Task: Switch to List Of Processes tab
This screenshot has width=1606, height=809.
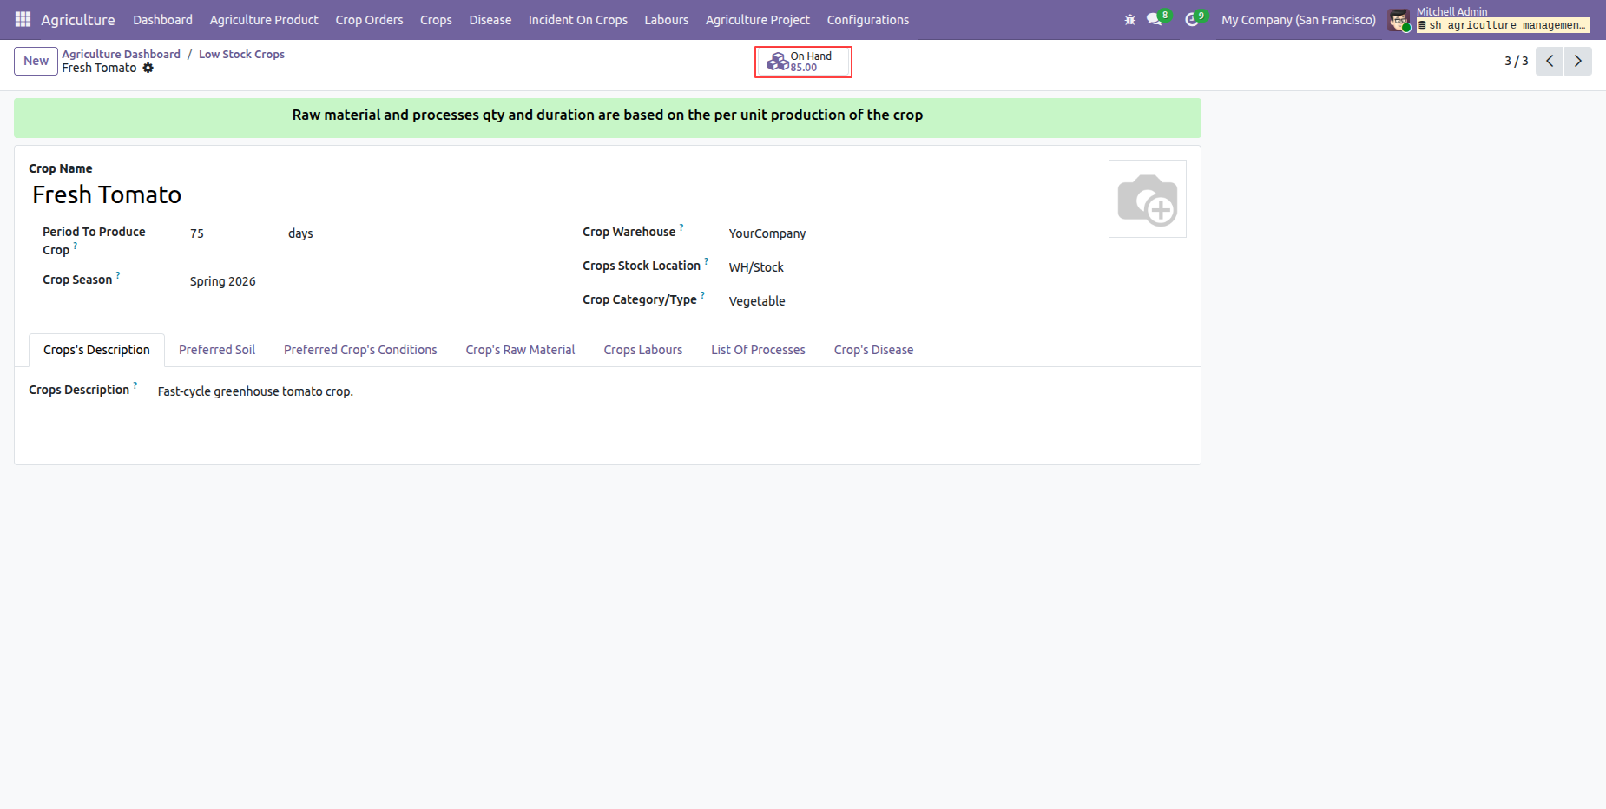Action: click(x=758, y=350)
